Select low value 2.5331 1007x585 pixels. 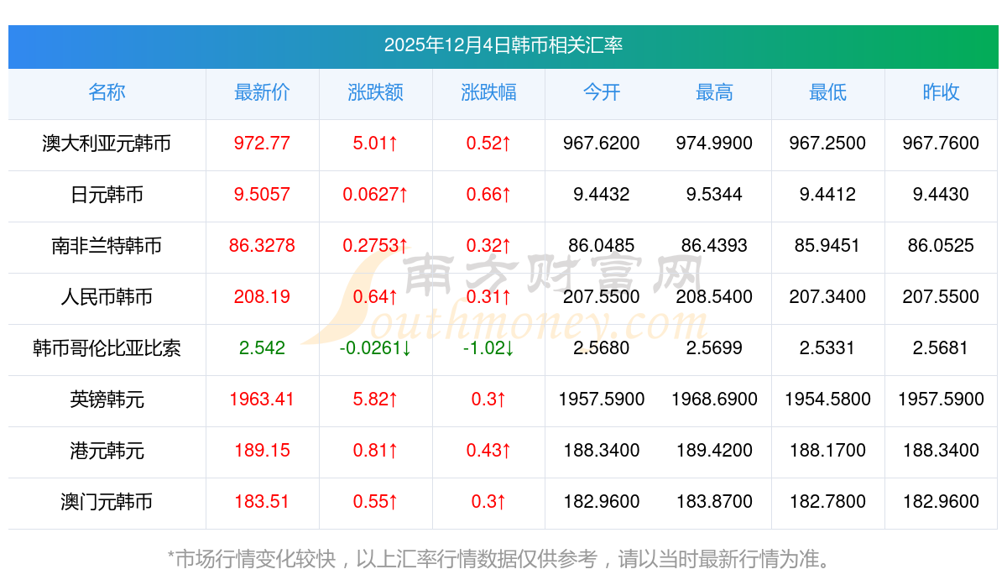pos(827,348)
